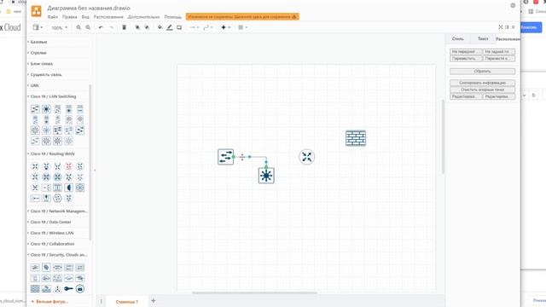The width and height of the screenshot is (546, 307).
Task: Toggle the format panel icon
Action: pos(507,27)
